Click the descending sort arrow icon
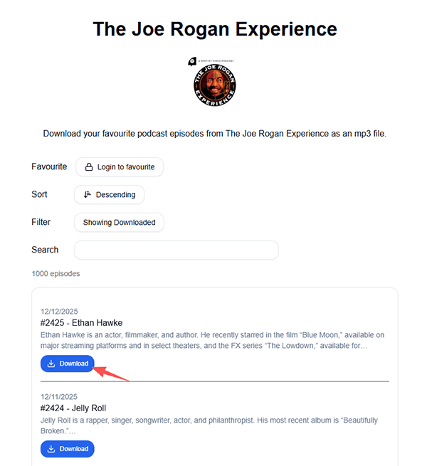 87,195
